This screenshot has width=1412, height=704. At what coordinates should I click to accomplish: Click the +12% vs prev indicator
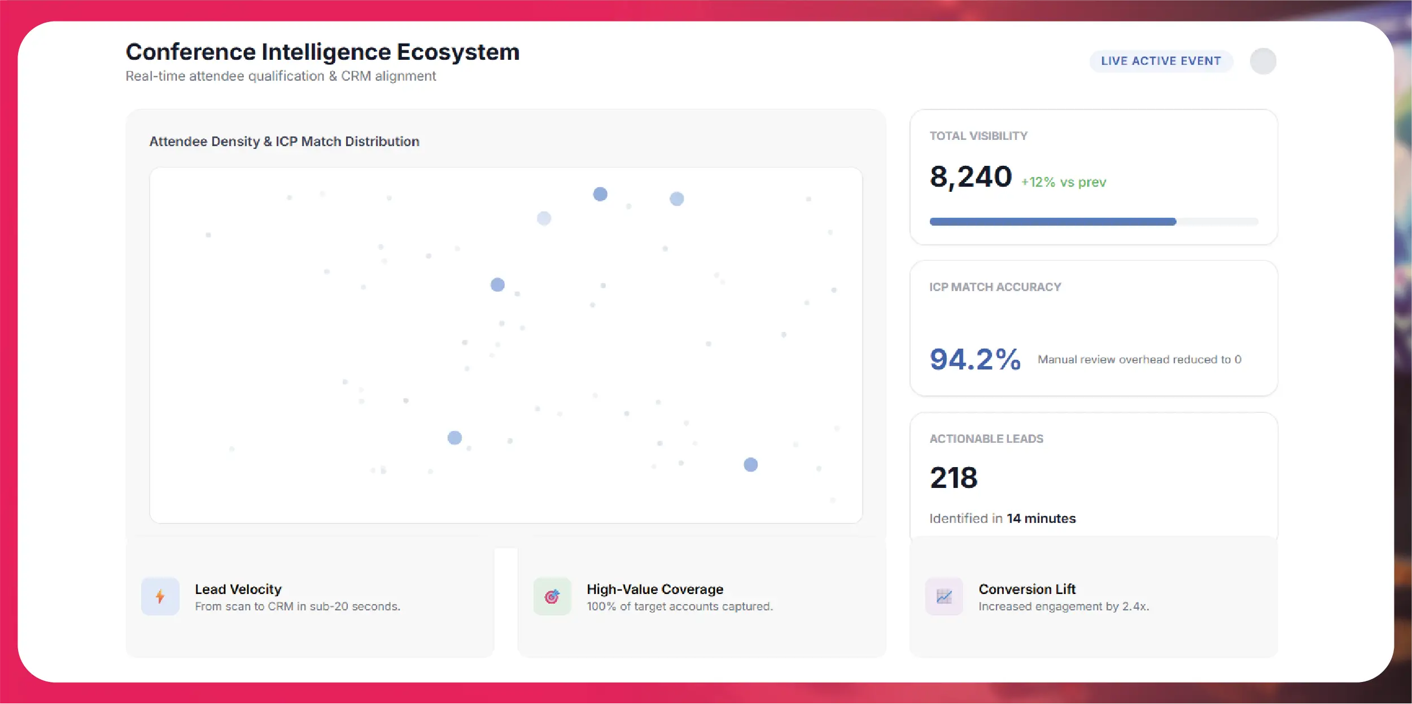click(1064, 182)
